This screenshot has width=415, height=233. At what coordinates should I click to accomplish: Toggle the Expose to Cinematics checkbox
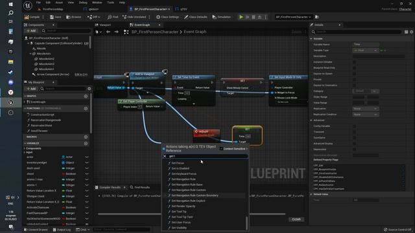click(x=354, y=85)
